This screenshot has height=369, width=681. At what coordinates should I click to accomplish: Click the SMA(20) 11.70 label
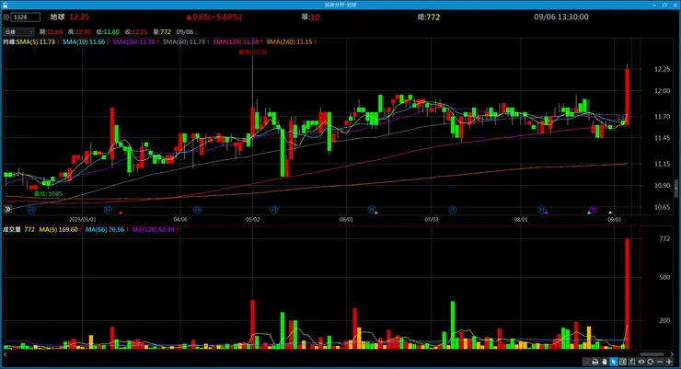click(x=133, y=42)
